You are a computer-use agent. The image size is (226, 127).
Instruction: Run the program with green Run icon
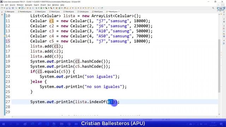pos(41,8)
